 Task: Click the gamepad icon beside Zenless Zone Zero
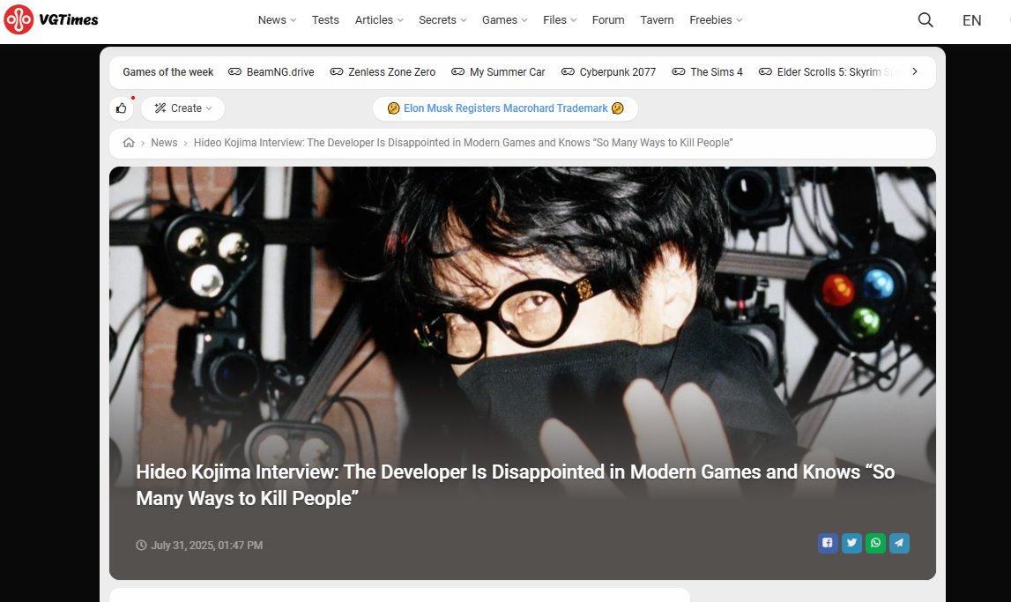click(x=337, y=71)
